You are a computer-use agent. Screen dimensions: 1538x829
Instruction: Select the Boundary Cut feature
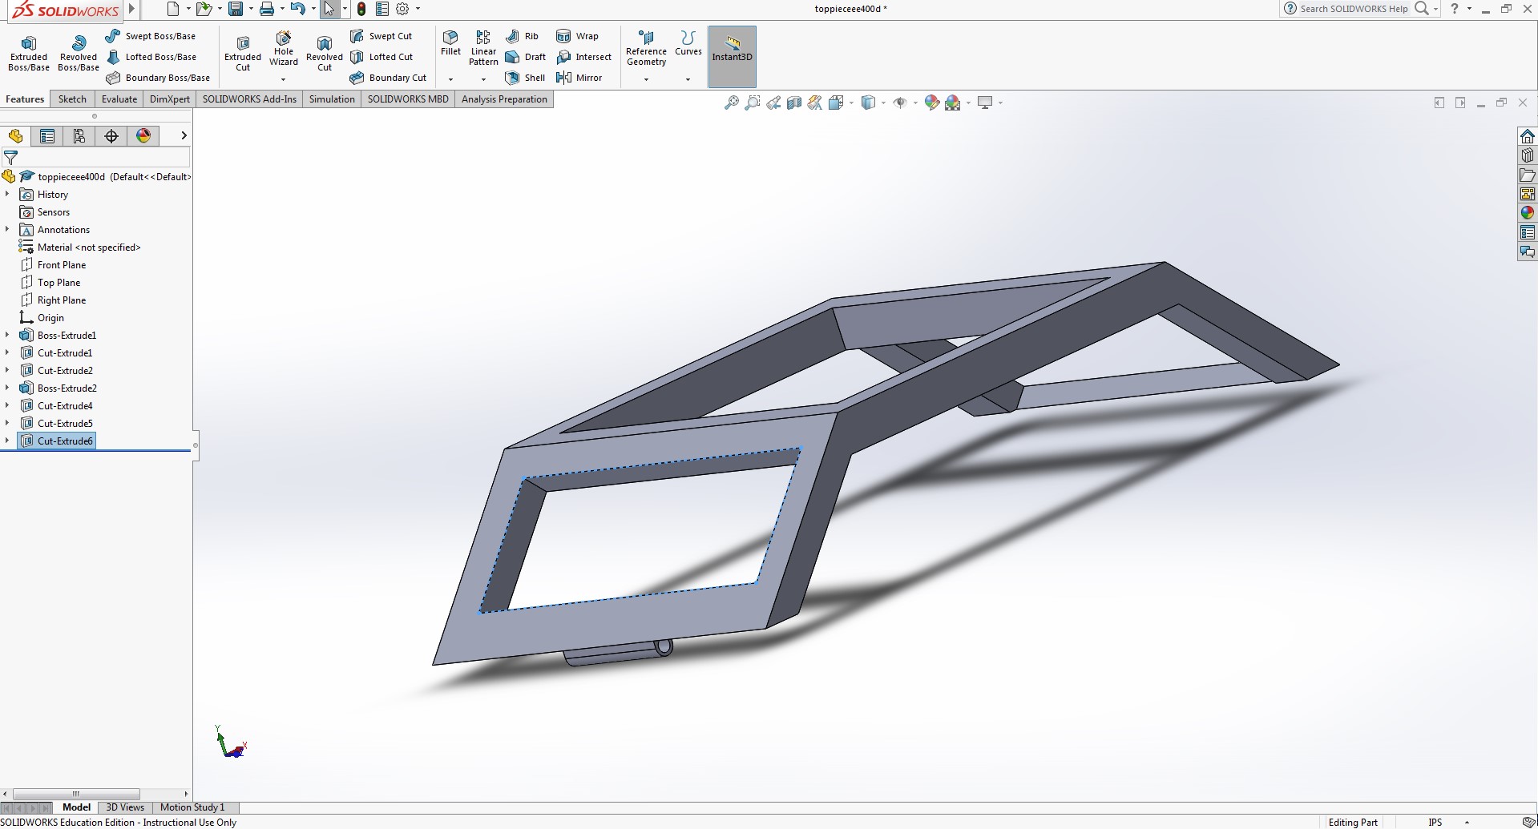click(389, 78)
